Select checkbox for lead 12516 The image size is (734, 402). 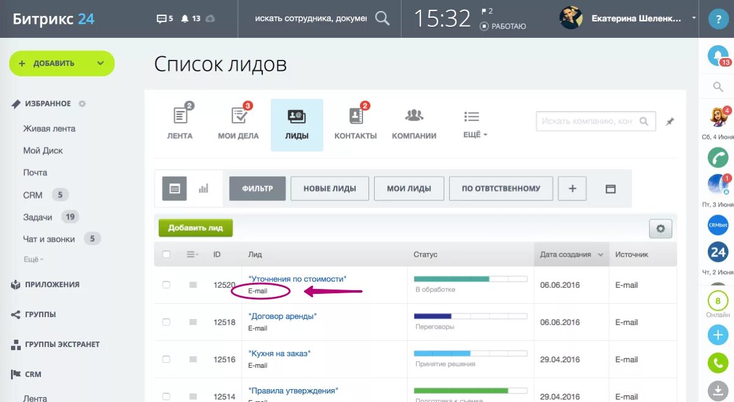(x=166, y=359)
